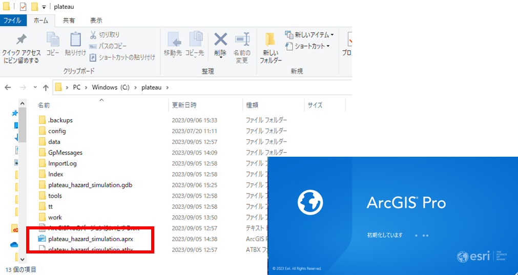Click the navigation pane scrollbar thumb

[23, 124]
